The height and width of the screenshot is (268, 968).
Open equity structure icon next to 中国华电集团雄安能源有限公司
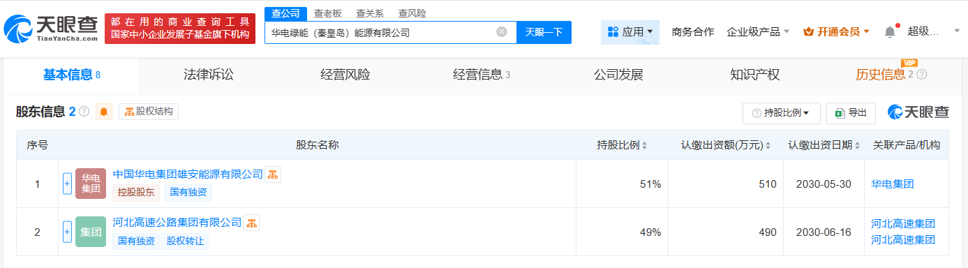(273, 174)
